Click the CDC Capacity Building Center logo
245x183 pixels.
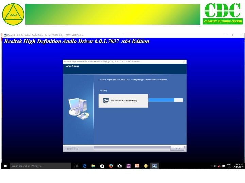coord(223,14)
